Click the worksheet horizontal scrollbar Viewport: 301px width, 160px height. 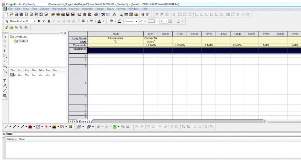284,121
